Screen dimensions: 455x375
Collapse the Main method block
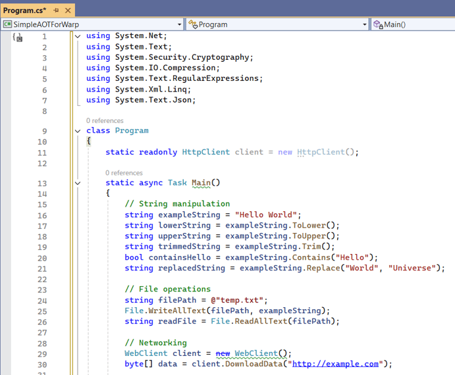(78, 183)
